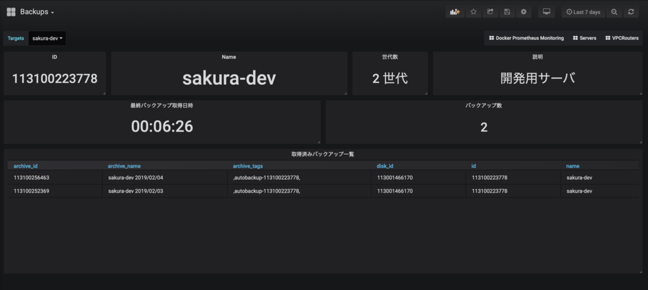The image size is (648, 290).
Task: Sort table by disk_id column
Action: 385,166
